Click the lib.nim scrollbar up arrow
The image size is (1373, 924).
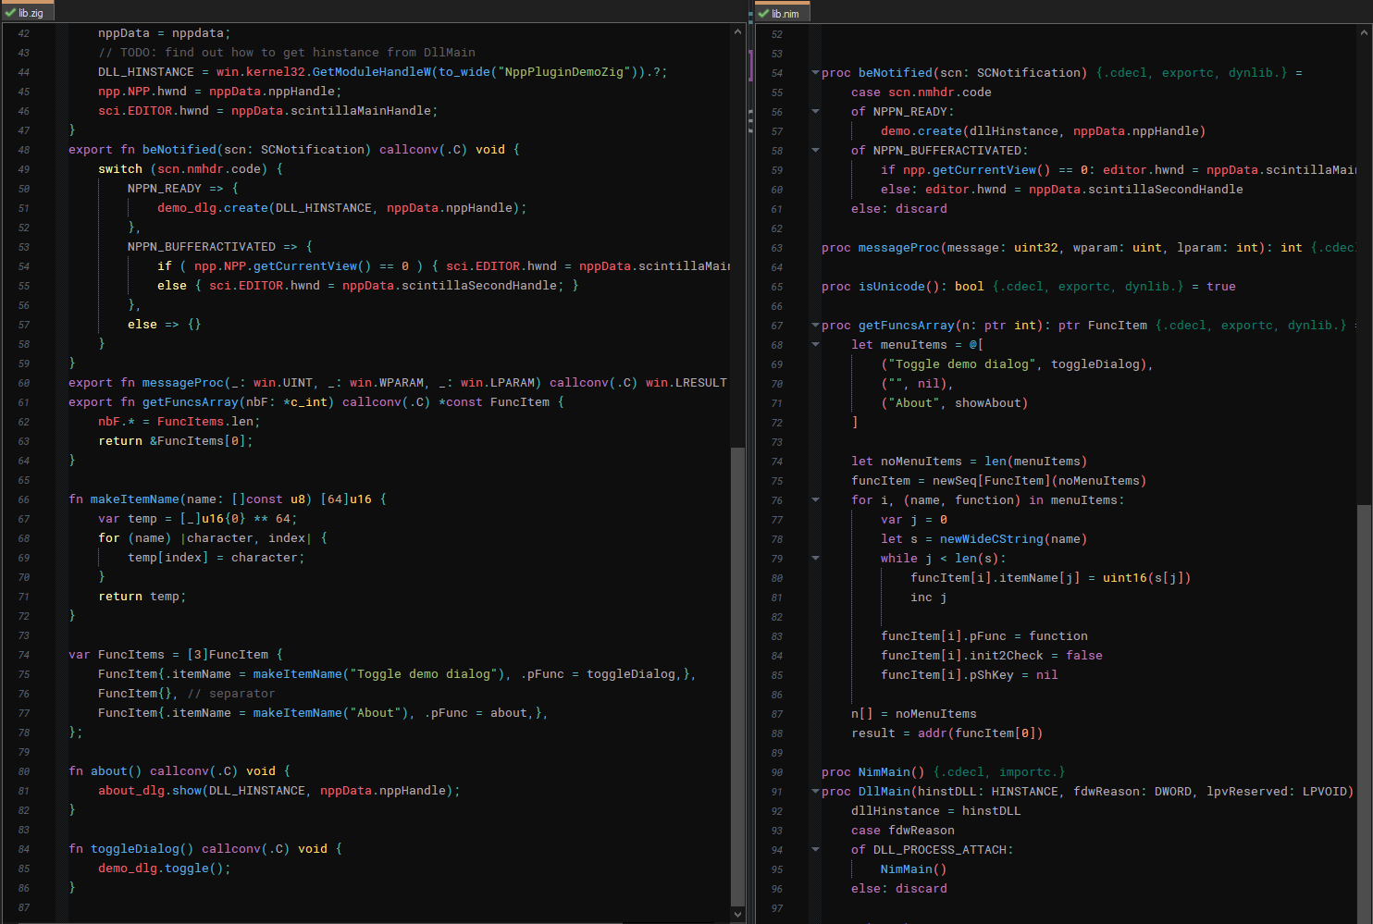(x=1365, y=31)
